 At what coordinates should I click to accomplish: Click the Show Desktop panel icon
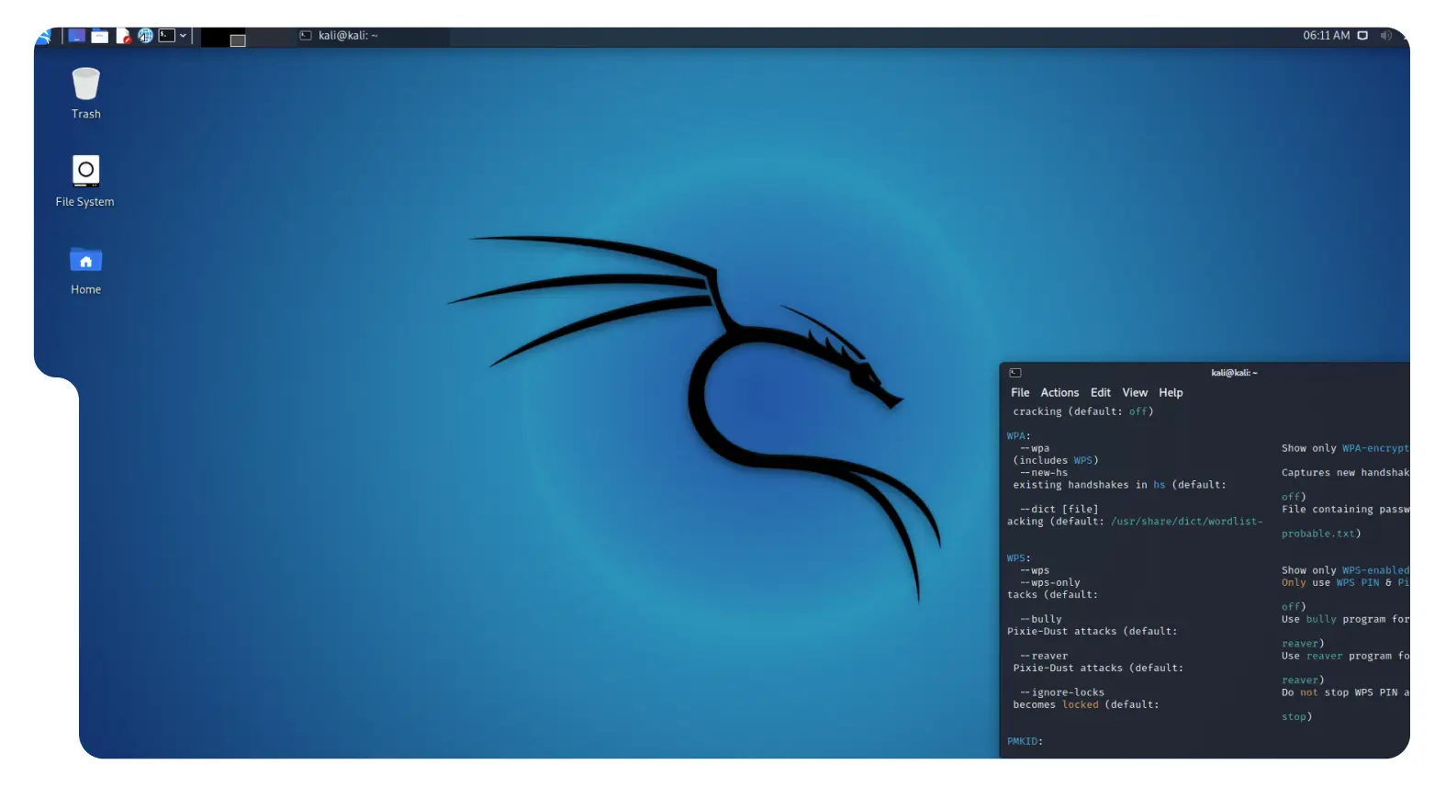coord(77,36)
